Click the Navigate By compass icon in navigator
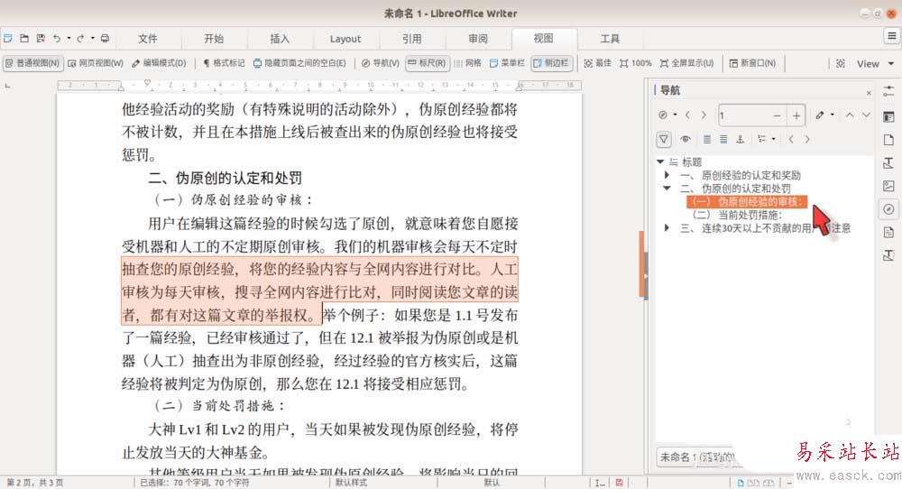Image resolution: width=902 pixels, height=489 pixels. click(663, 115)
